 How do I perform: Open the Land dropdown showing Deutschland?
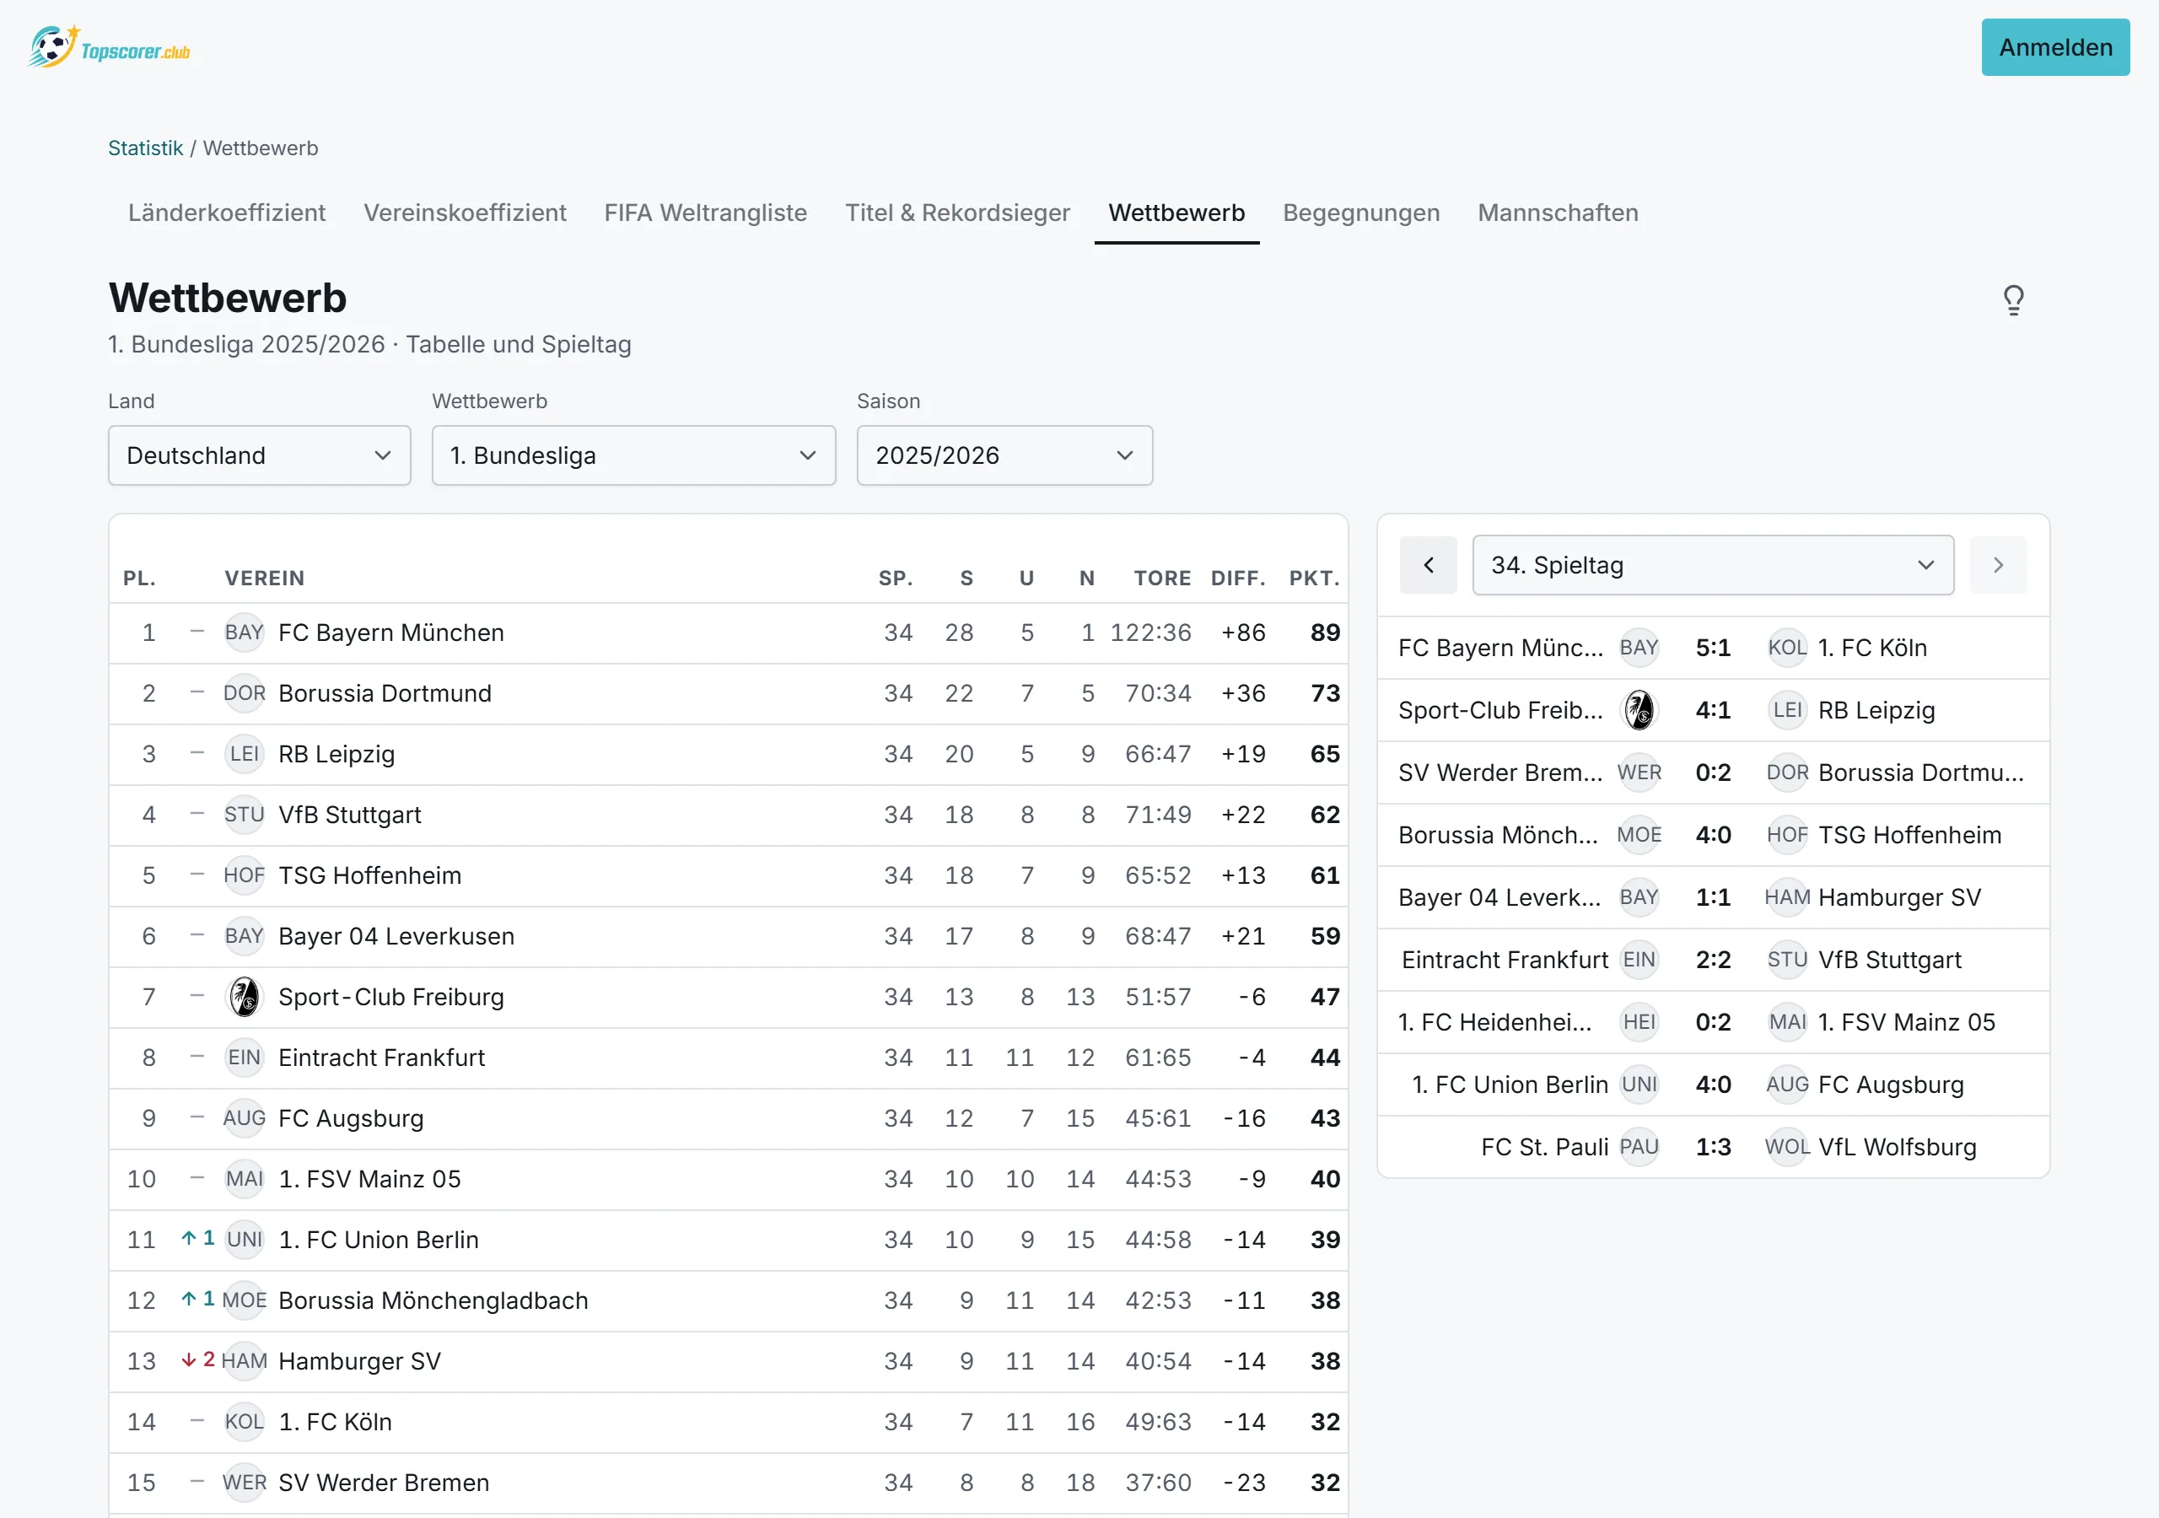pos(260,456)
